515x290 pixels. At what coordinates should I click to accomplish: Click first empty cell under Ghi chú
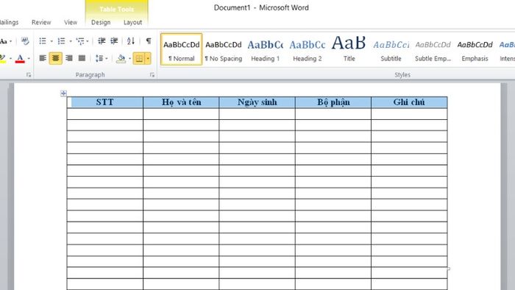coord(409,113)
